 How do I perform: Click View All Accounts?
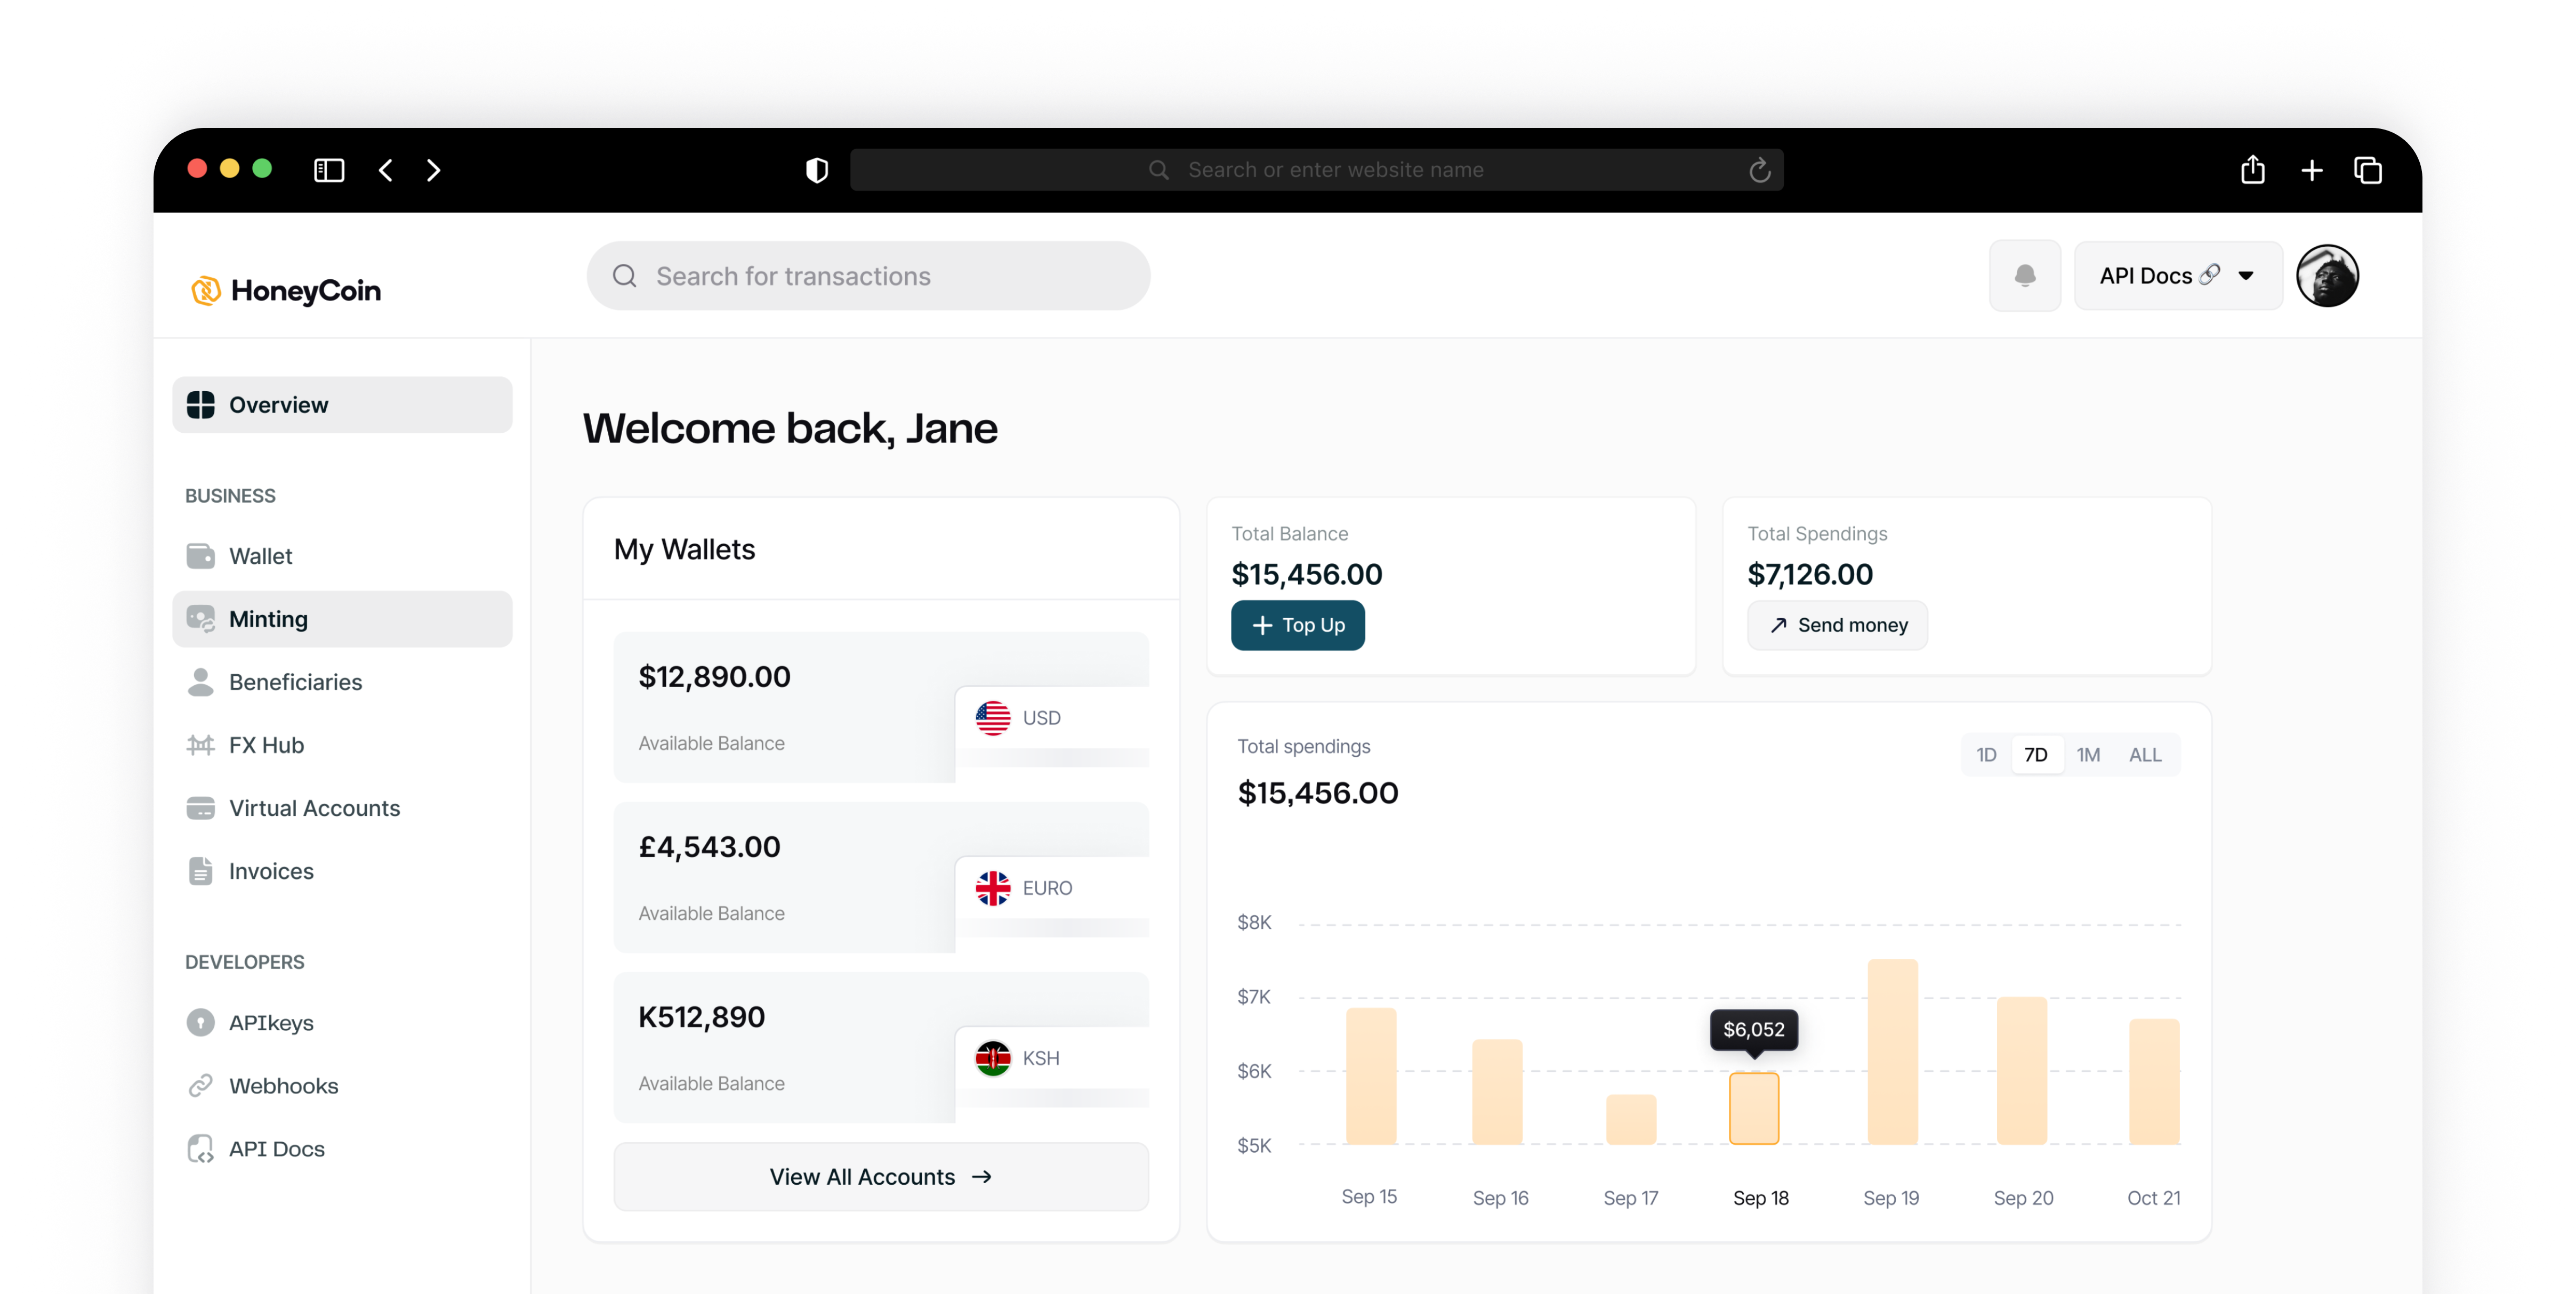(x=881, y=1176)
